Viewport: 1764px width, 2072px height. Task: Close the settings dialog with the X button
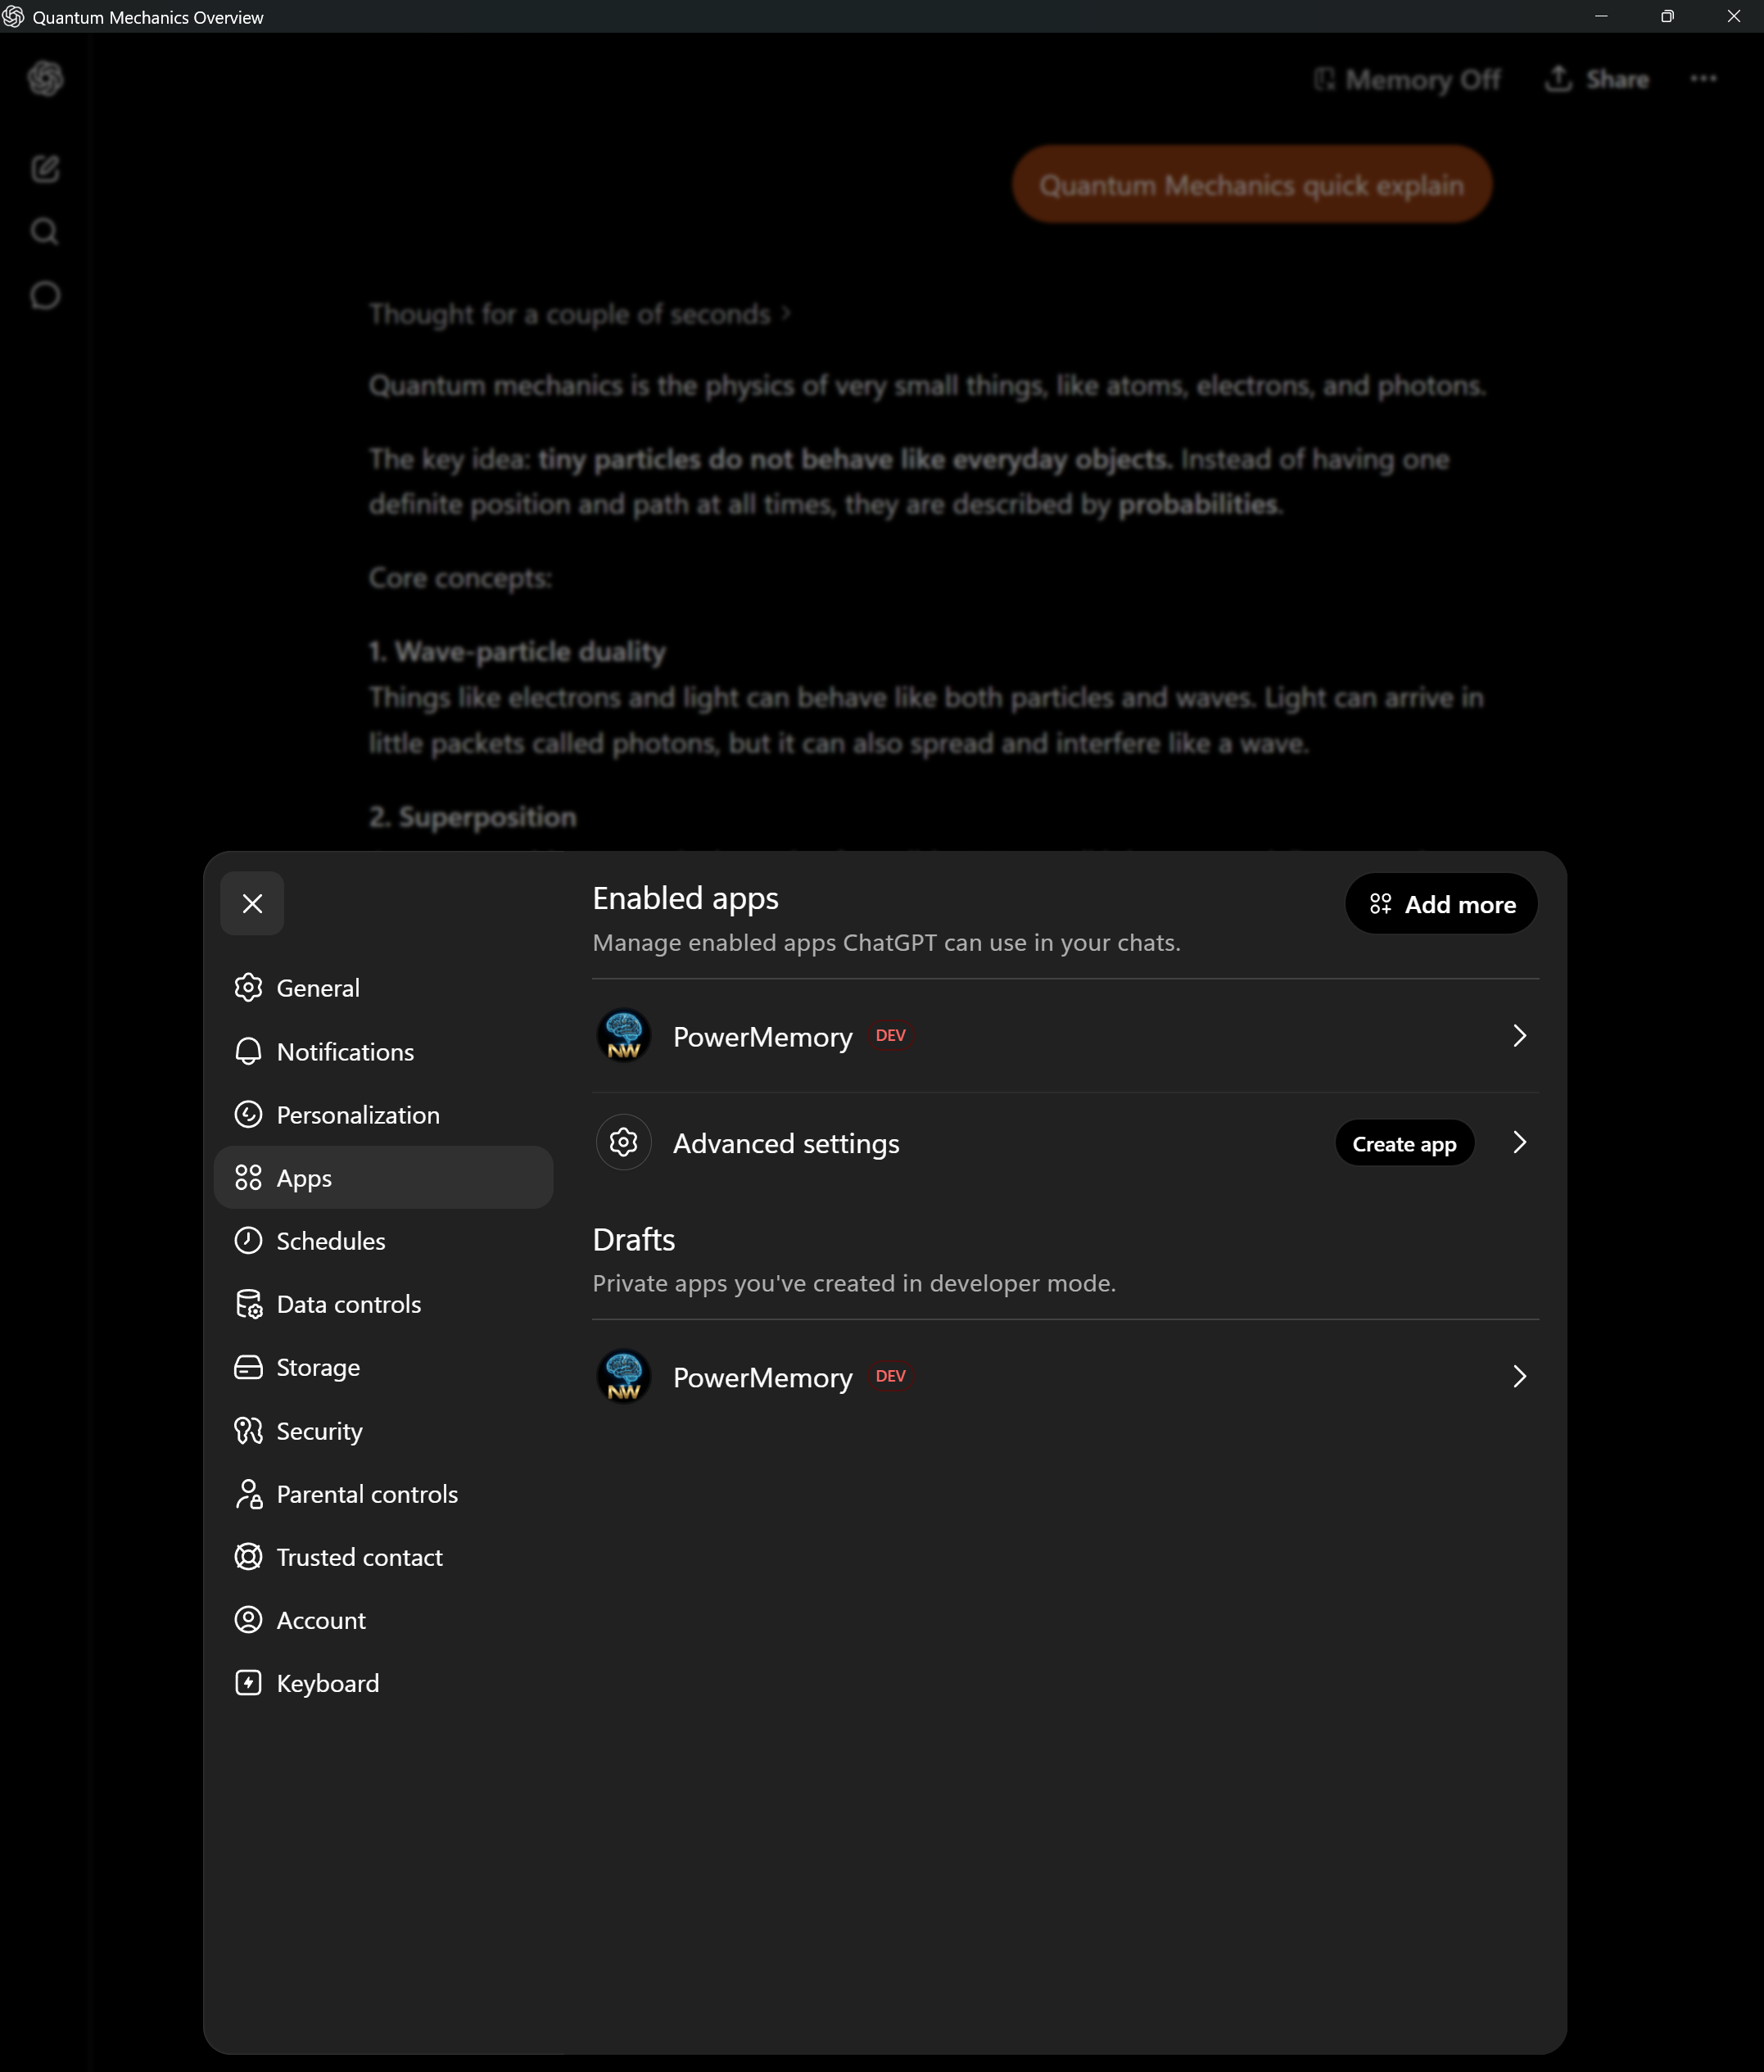coord(252,903)
